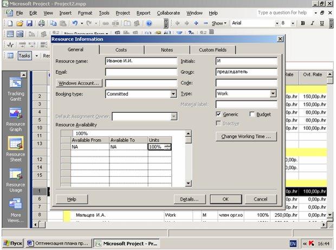
Task: Toggle the Inactive checkbox
Action: point(218,123)
